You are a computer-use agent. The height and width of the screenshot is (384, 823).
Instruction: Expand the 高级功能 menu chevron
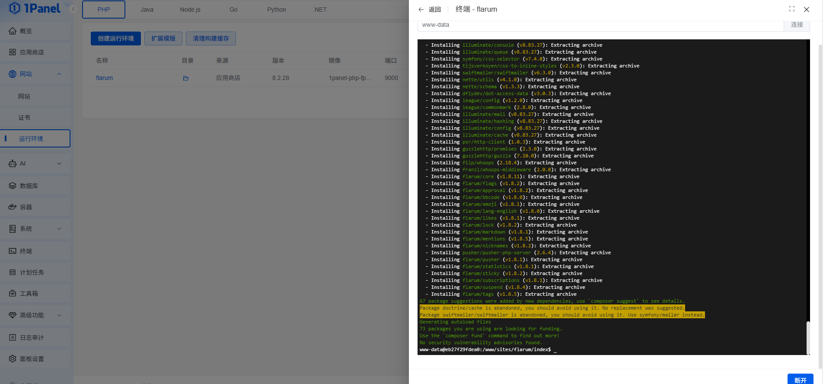tap(59, 315)
